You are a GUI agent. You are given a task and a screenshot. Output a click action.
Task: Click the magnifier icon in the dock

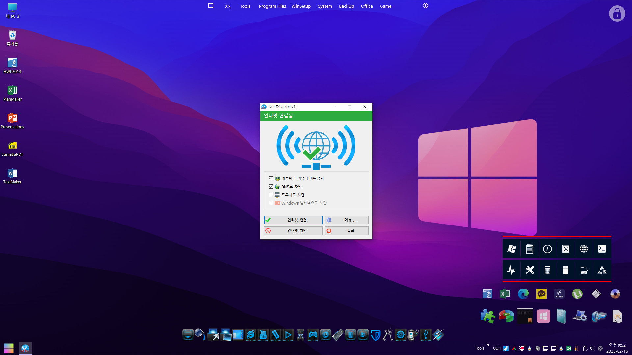(200, 334)
